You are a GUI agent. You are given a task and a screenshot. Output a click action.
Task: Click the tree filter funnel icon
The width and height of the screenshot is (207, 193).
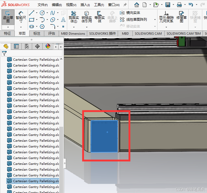[4, 53]
